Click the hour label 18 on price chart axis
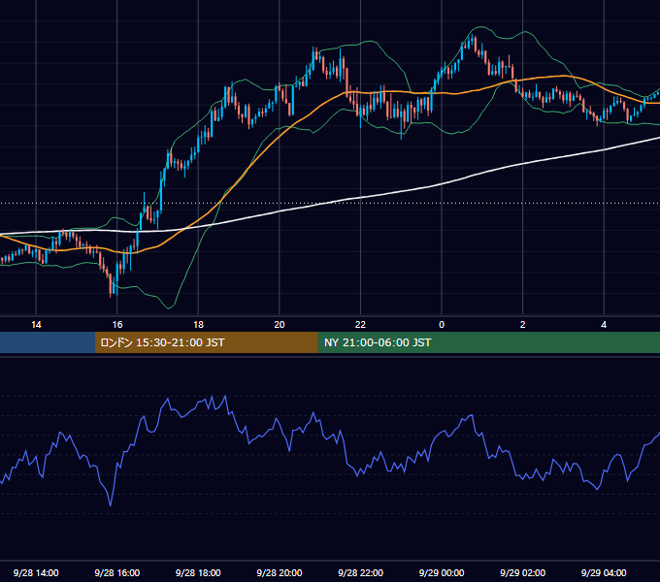The image size is (660, 582). coord(198,325)
